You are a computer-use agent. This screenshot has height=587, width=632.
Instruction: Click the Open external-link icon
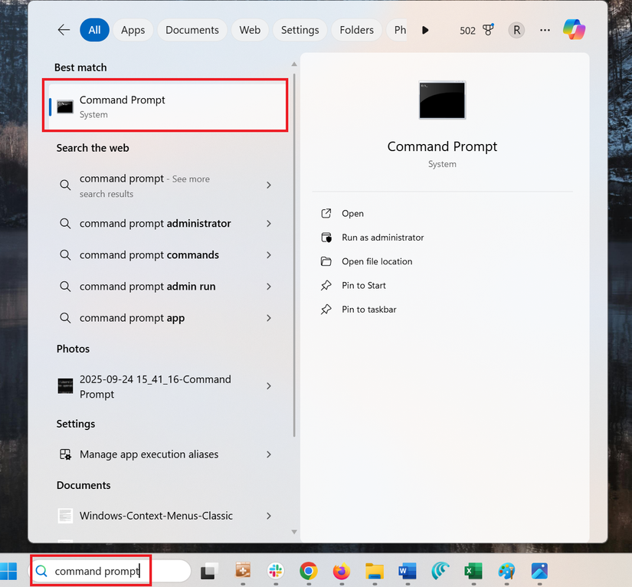(326, 213)
